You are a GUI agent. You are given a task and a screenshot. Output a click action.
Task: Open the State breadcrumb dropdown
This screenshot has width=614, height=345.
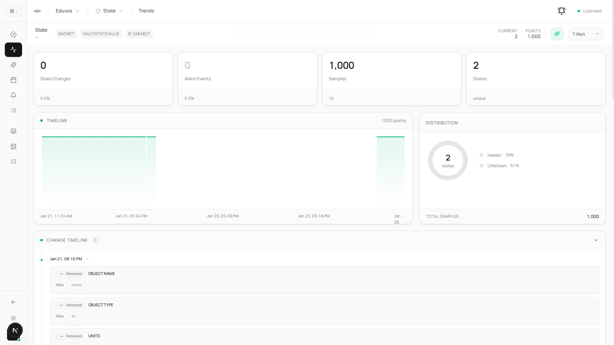(x=109, y=11)
